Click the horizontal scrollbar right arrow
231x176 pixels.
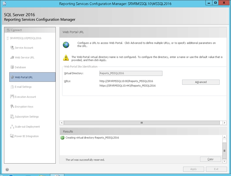point(224,123)
